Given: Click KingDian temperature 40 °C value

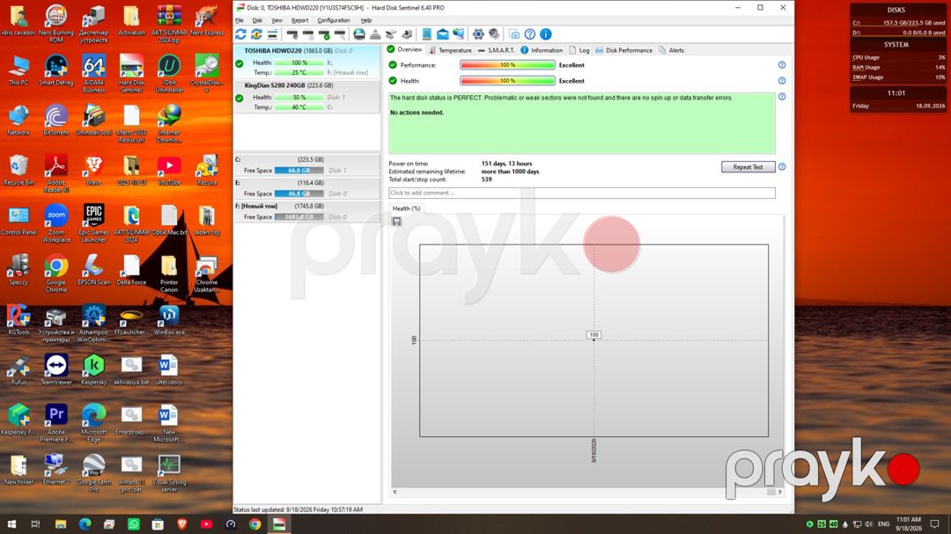Looking at the screenshot, I should [x=299, y=107].
